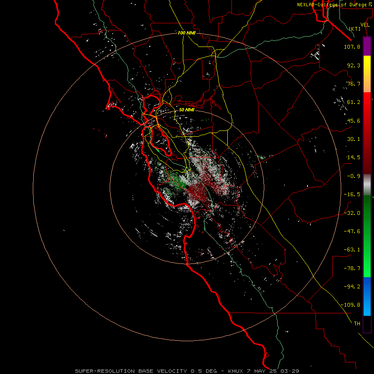Click the 61.2 velocity scale value
Image resolution: width=374 pixels, height=374 pixels.
[354, 102]
